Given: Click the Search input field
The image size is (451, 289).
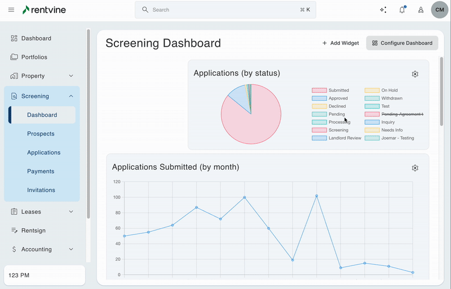Looking at the screenshot, I should (x=225, y=10).
